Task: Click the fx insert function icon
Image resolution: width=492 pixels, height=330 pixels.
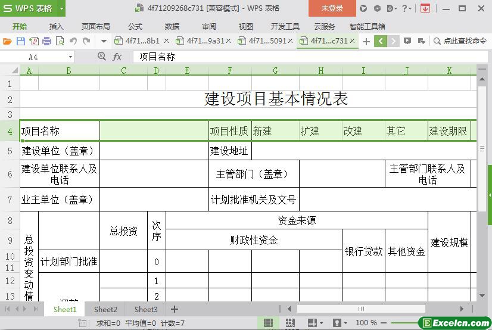Action: 117,57
